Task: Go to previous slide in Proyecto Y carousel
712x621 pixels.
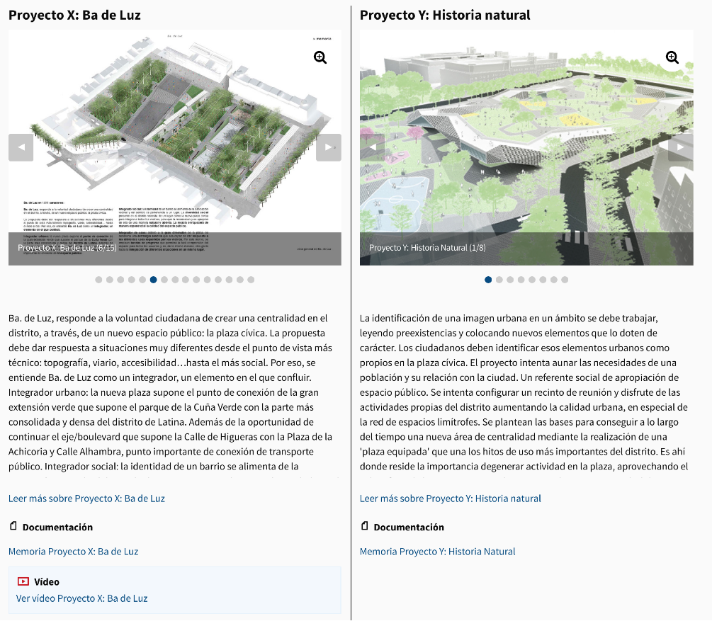Action: coord(373,147)
